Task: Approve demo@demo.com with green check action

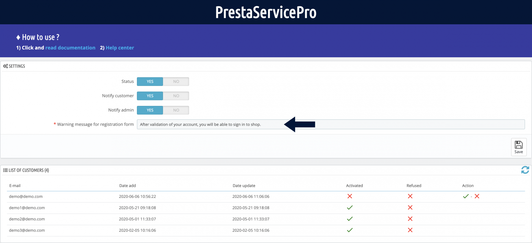Action: [466, 196]
